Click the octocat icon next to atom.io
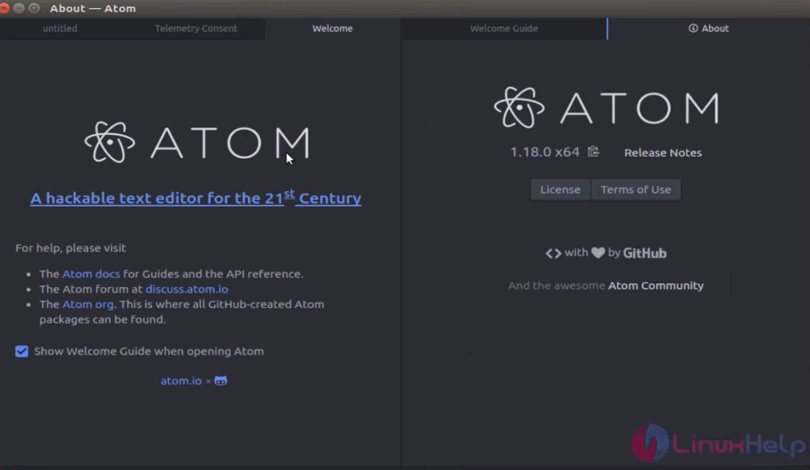The image size is (810, 470). pyautogui.click(x=221, y=380)
